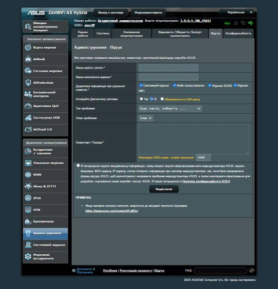Image resolution: width=278 pixels, height=289 pixels.
Task: Toggle the WiFi Log checkbox
Action: [235, 85]
